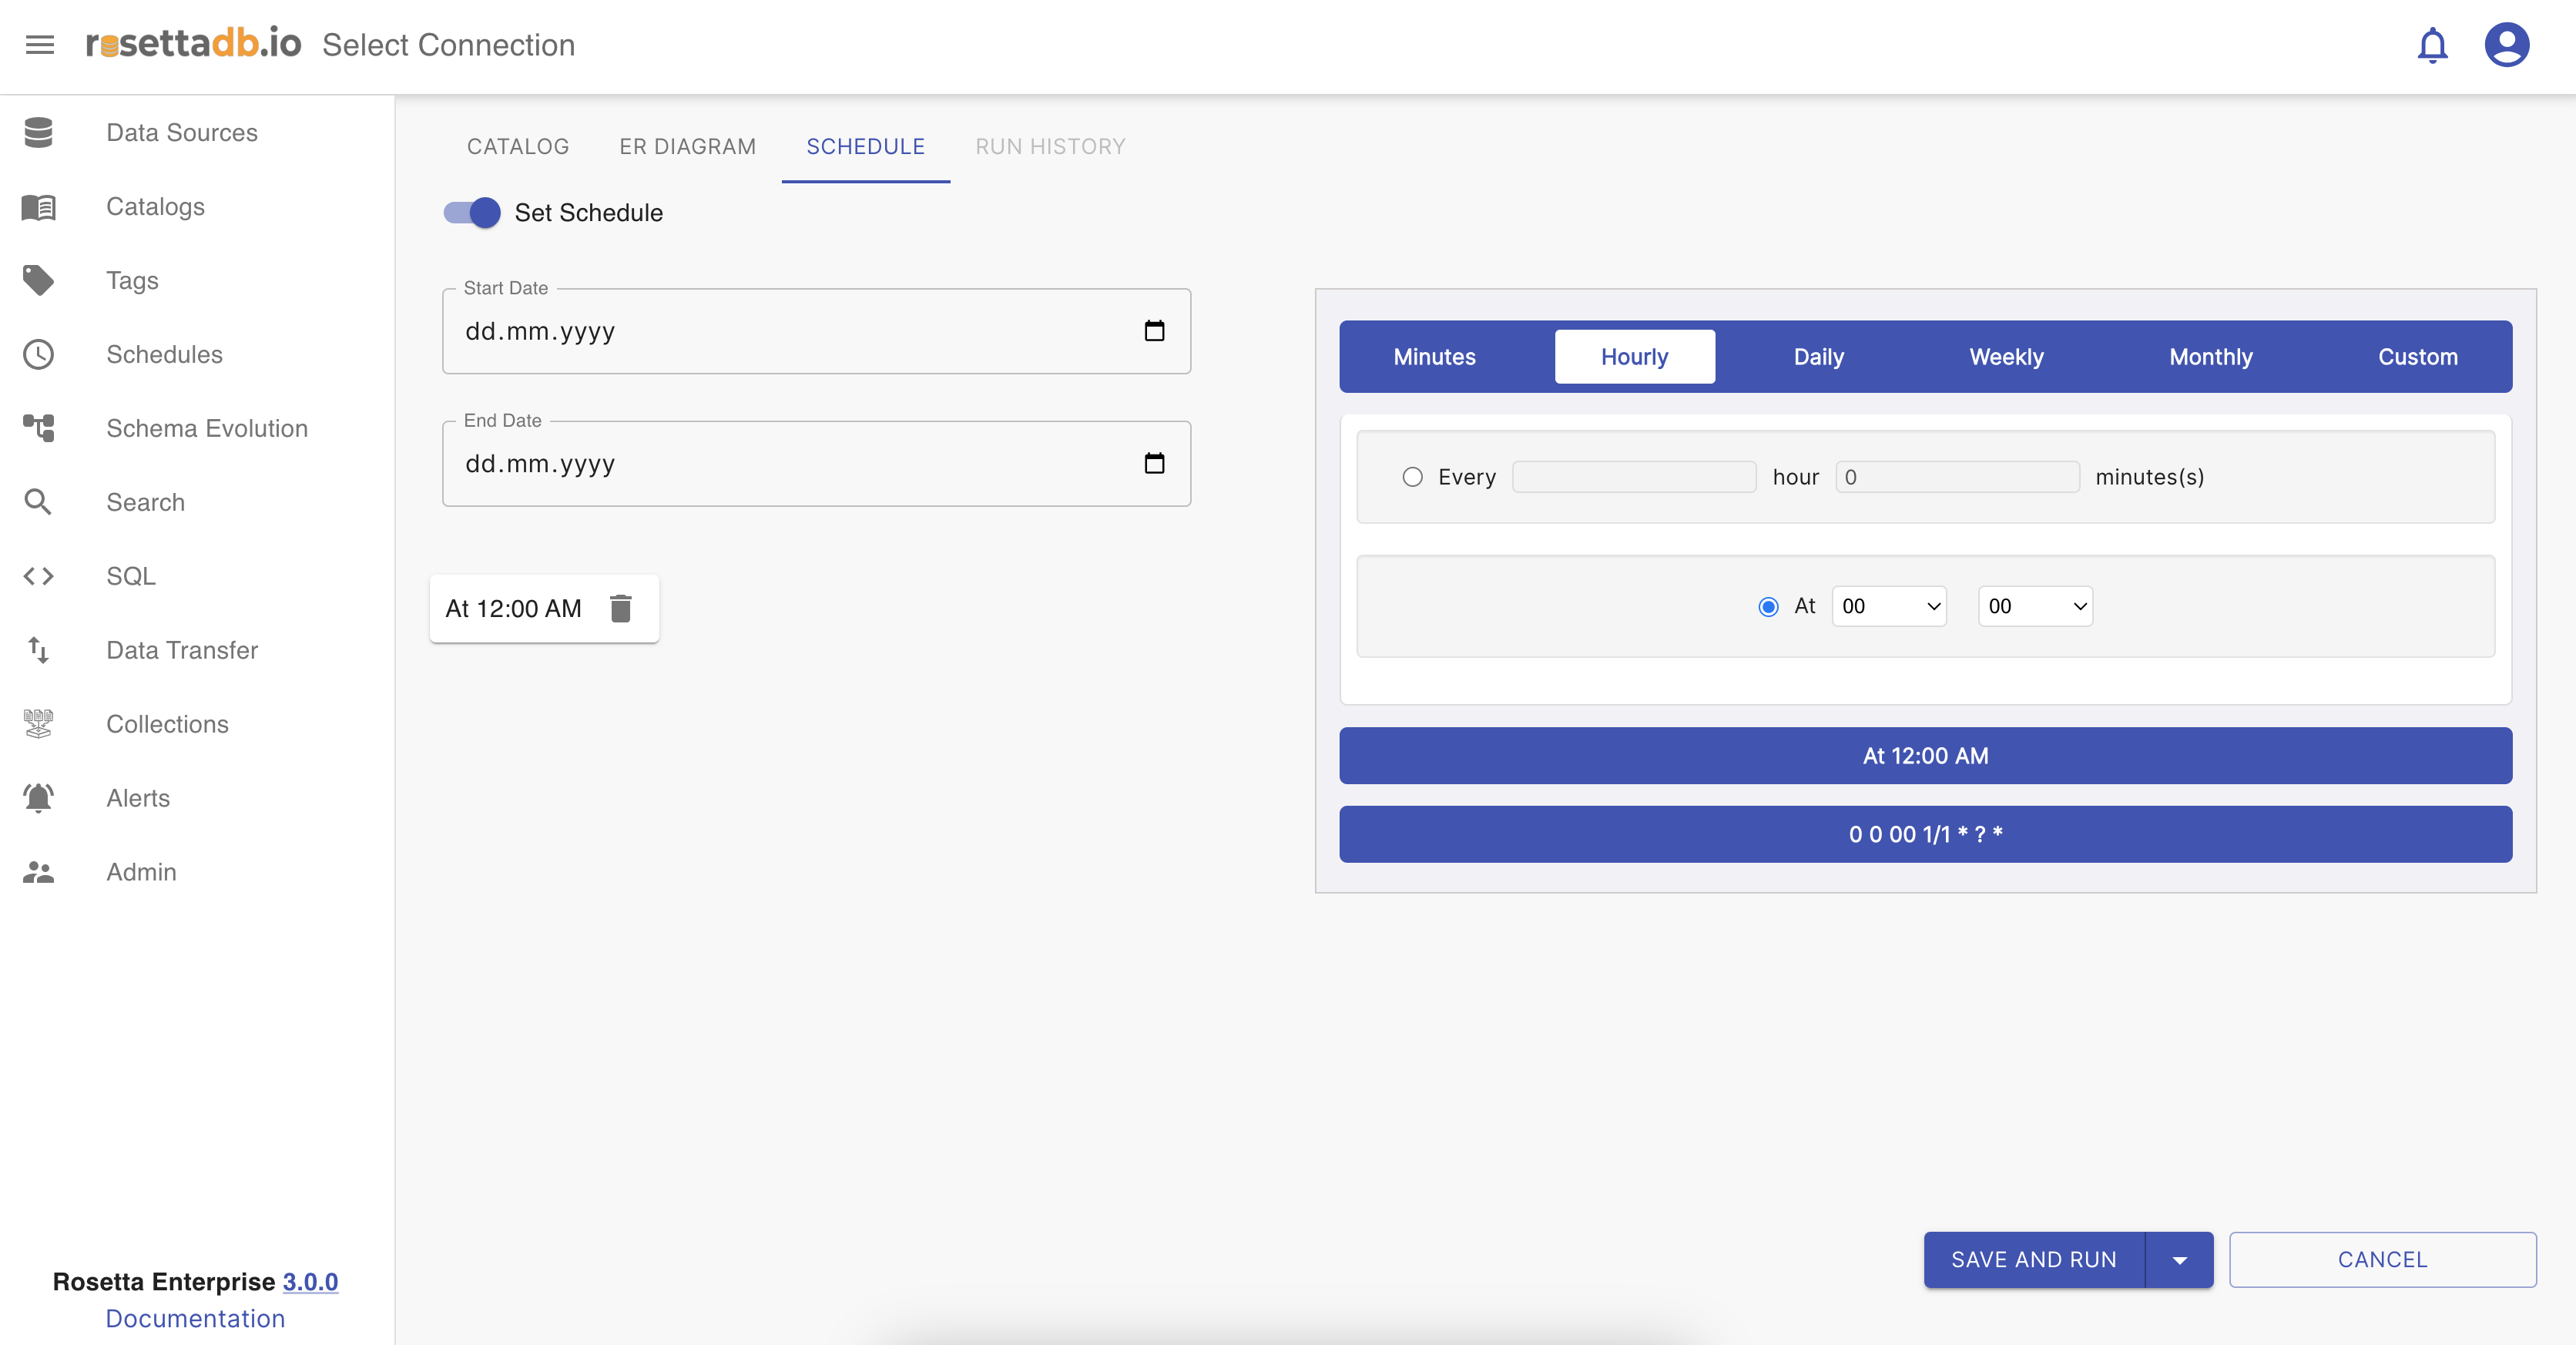Select the Every hour radio option
The image size is (2576, 1345).
click(1412, 477)
